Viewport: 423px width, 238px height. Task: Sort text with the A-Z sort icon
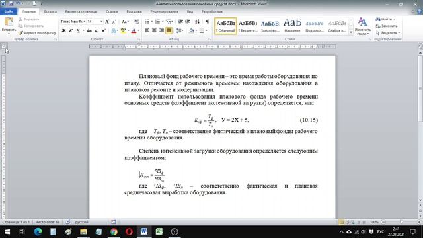pyautogui.click(x=197, y=22)
